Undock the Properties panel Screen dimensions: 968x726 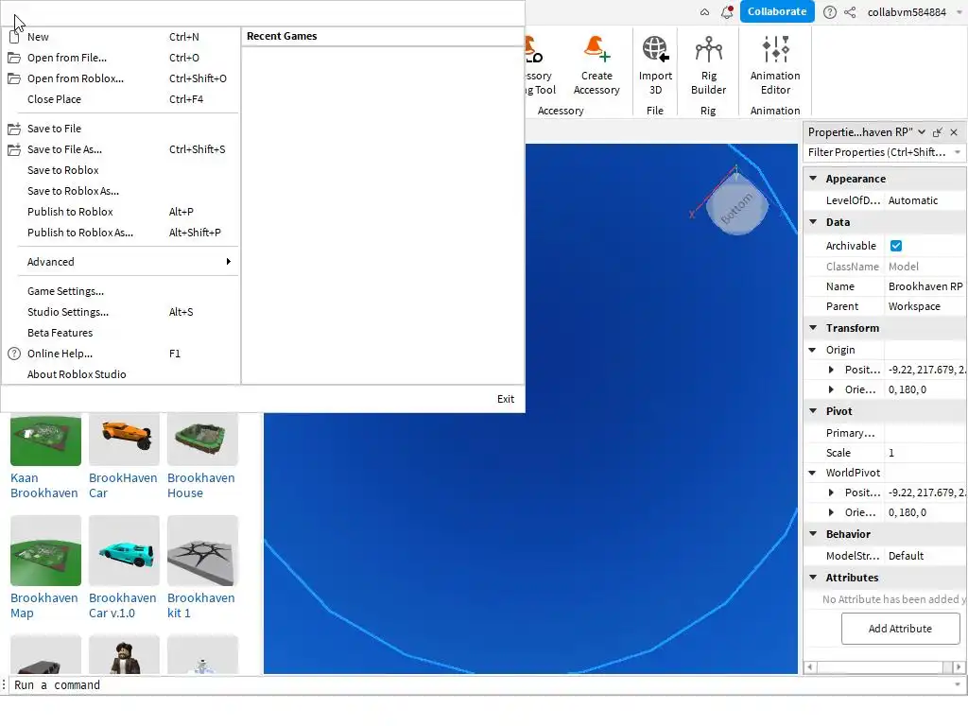pos(938,132)
